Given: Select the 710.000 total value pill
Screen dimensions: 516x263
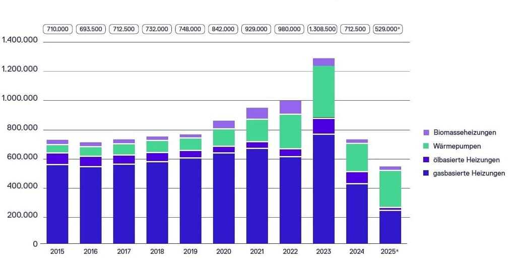Looking at the screenshot, I should pos(58,29).
